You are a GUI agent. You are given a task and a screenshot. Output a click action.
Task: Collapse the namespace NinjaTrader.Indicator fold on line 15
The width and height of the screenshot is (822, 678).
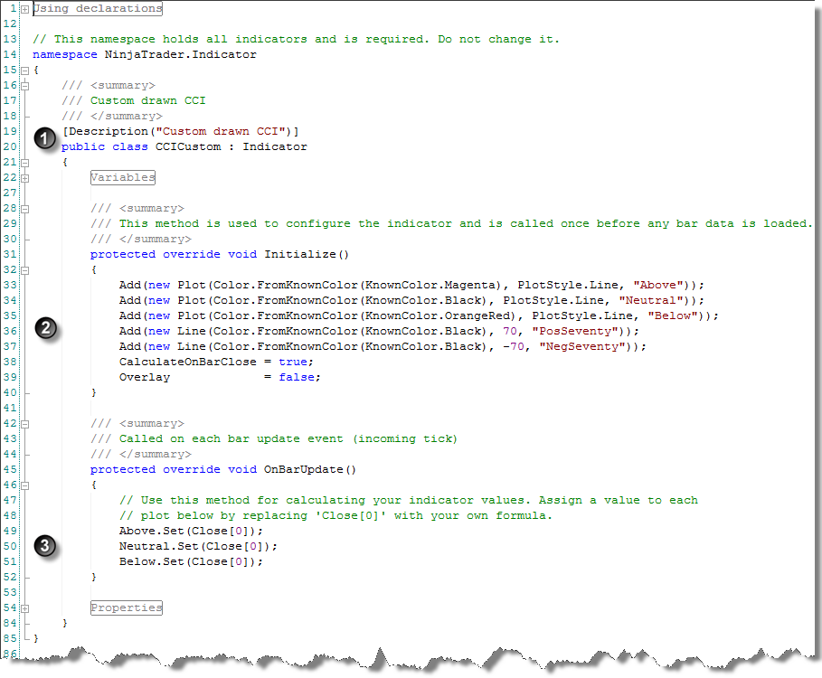(x=24, y=70)
